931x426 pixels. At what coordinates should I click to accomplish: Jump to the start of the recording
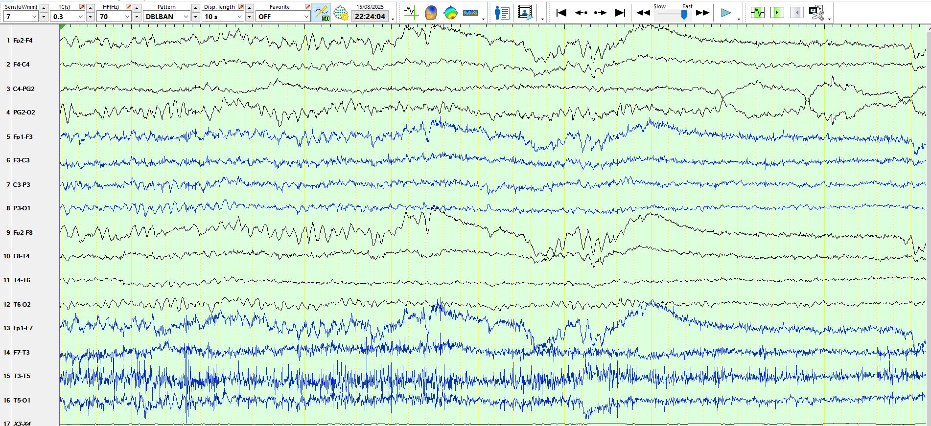(x=561, y=12)
